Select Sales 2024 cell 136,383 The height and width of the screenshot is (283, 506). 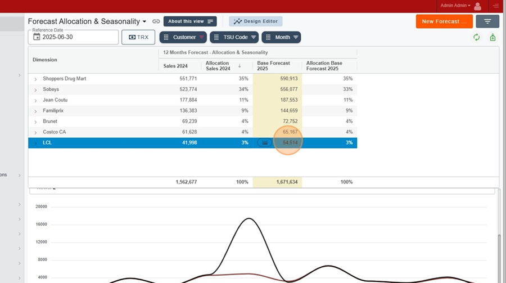(x=188, y=110)
